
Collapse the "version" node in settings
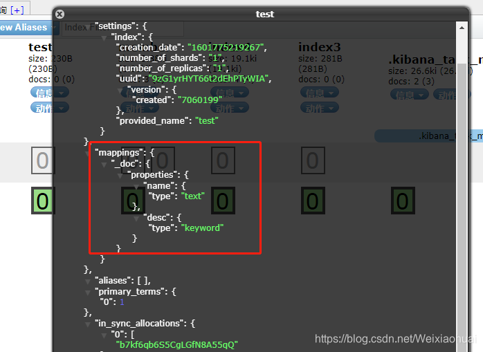coord(120,91)
